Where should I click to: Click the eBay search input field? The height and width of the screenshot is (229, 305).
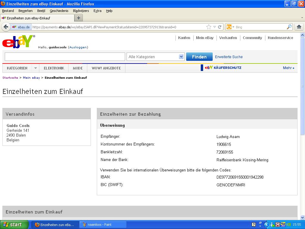65,57
